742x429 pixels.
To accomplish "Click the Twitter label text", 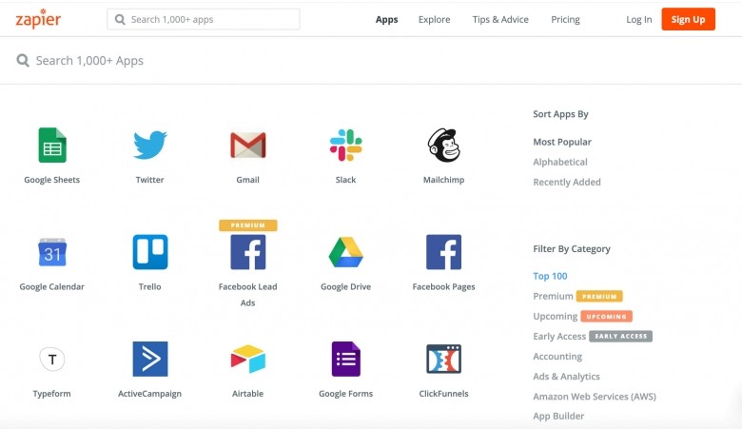I will tap(150, 180).
